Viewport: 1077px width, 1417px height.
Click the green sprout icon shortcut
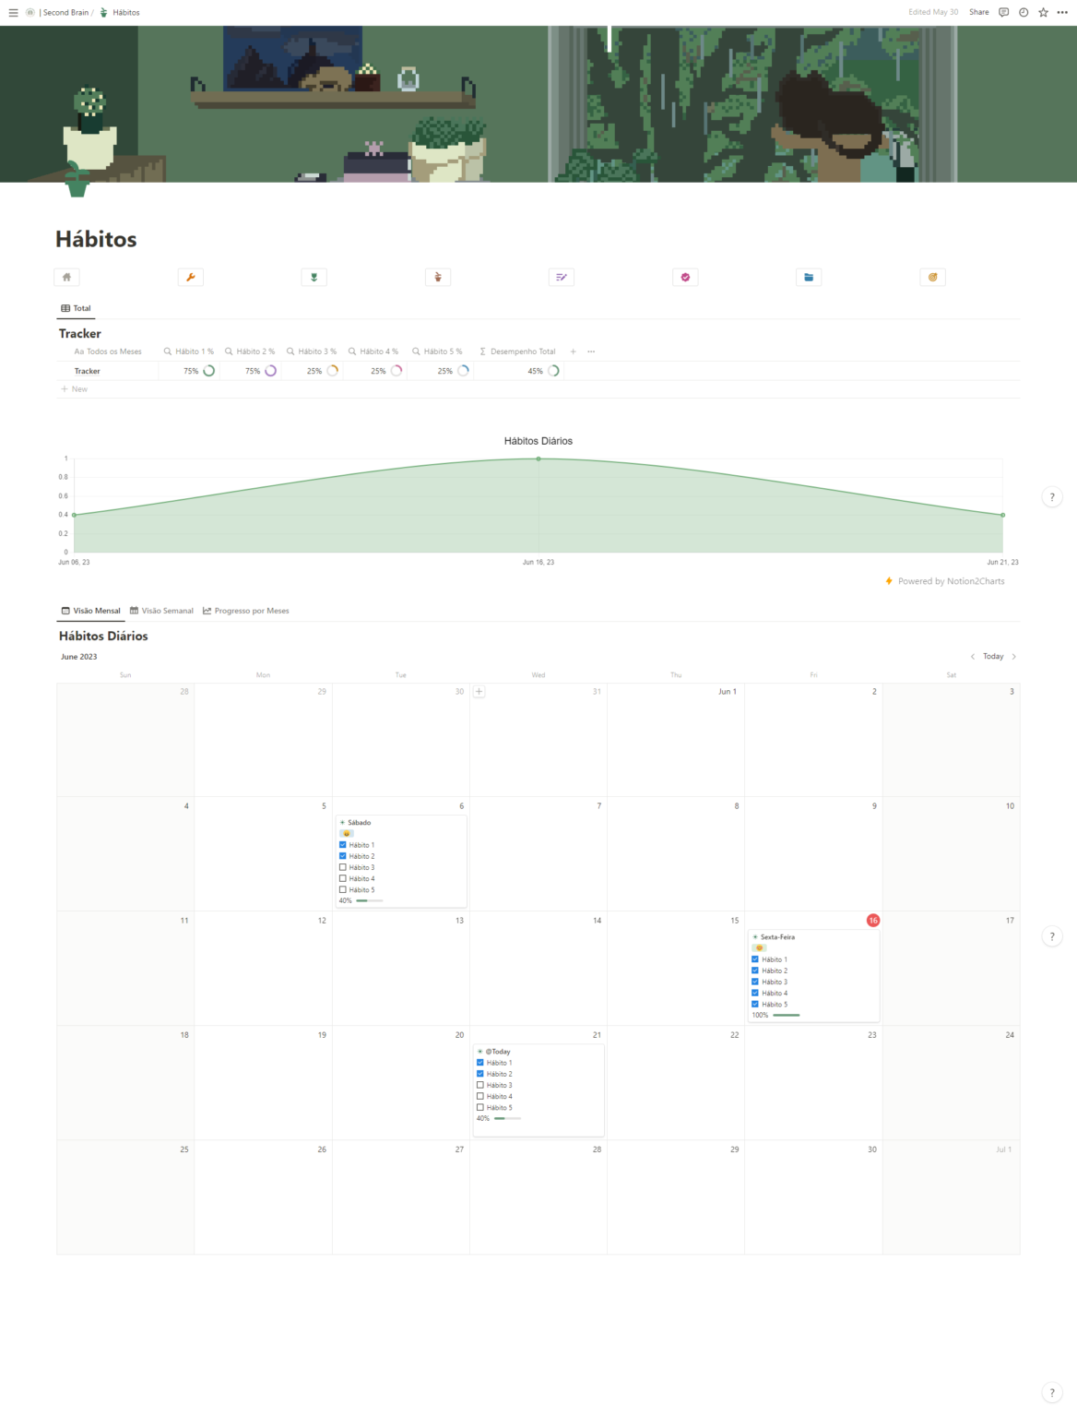coord(314,277)
